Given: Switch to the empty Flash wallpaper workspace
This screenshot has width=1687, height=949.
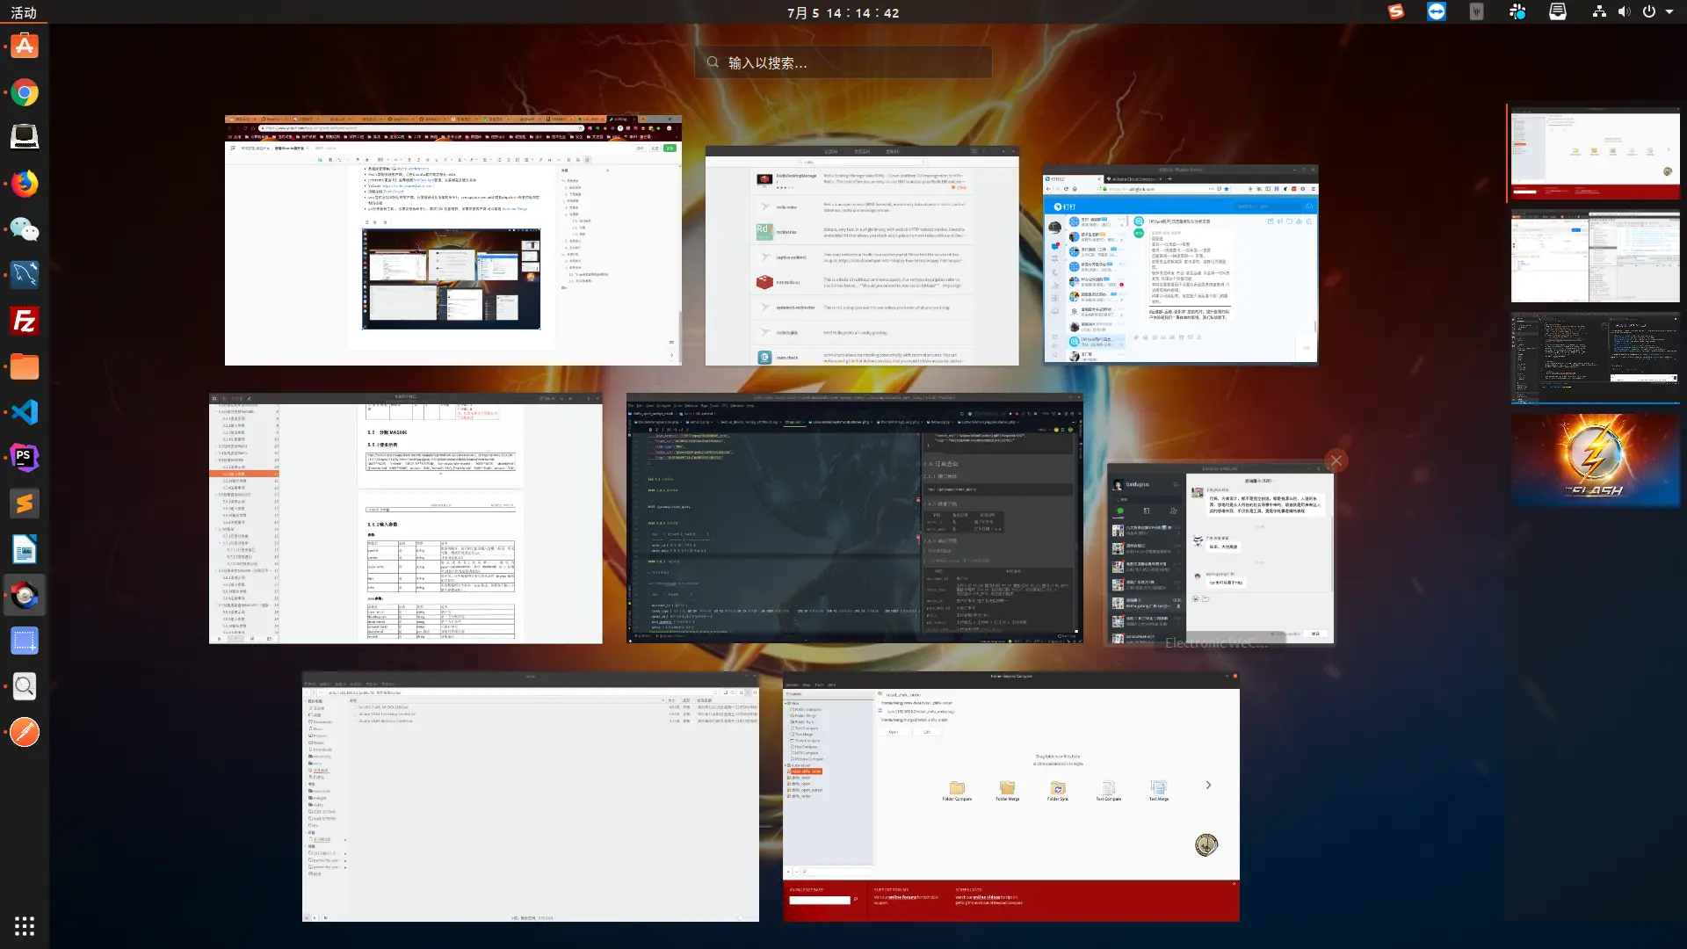Looking at the screenshot, I should (x=1595, y=460).
